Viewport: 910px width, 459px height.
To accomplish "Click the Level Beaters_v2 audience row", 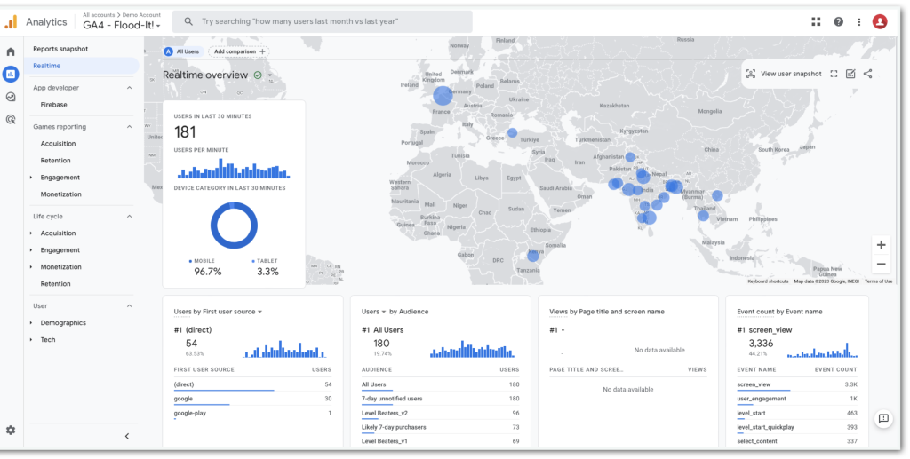I will pos(440,413).
